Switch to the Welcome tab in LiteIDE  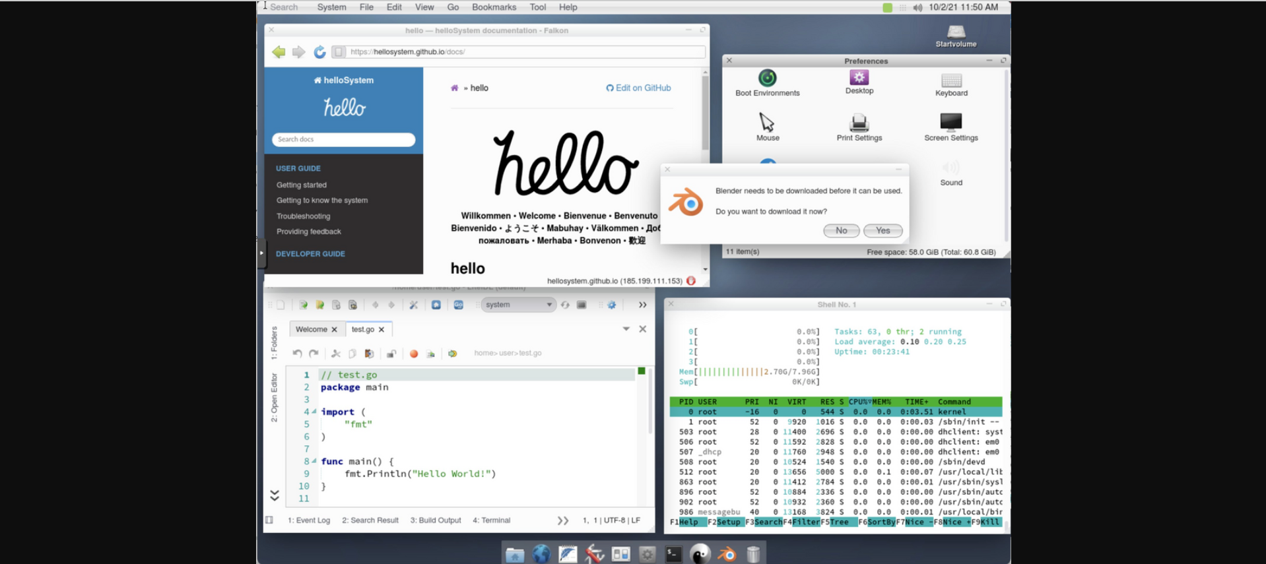[316, 329]
